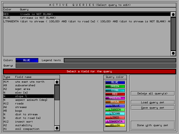Select the suitability field
This screenshot has height=134, width=179.
[29, 125]
